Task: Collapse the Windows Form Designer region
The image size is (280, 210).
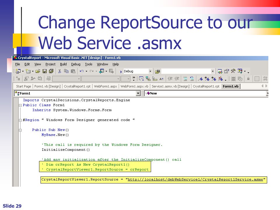Action: tap(20, 120)
